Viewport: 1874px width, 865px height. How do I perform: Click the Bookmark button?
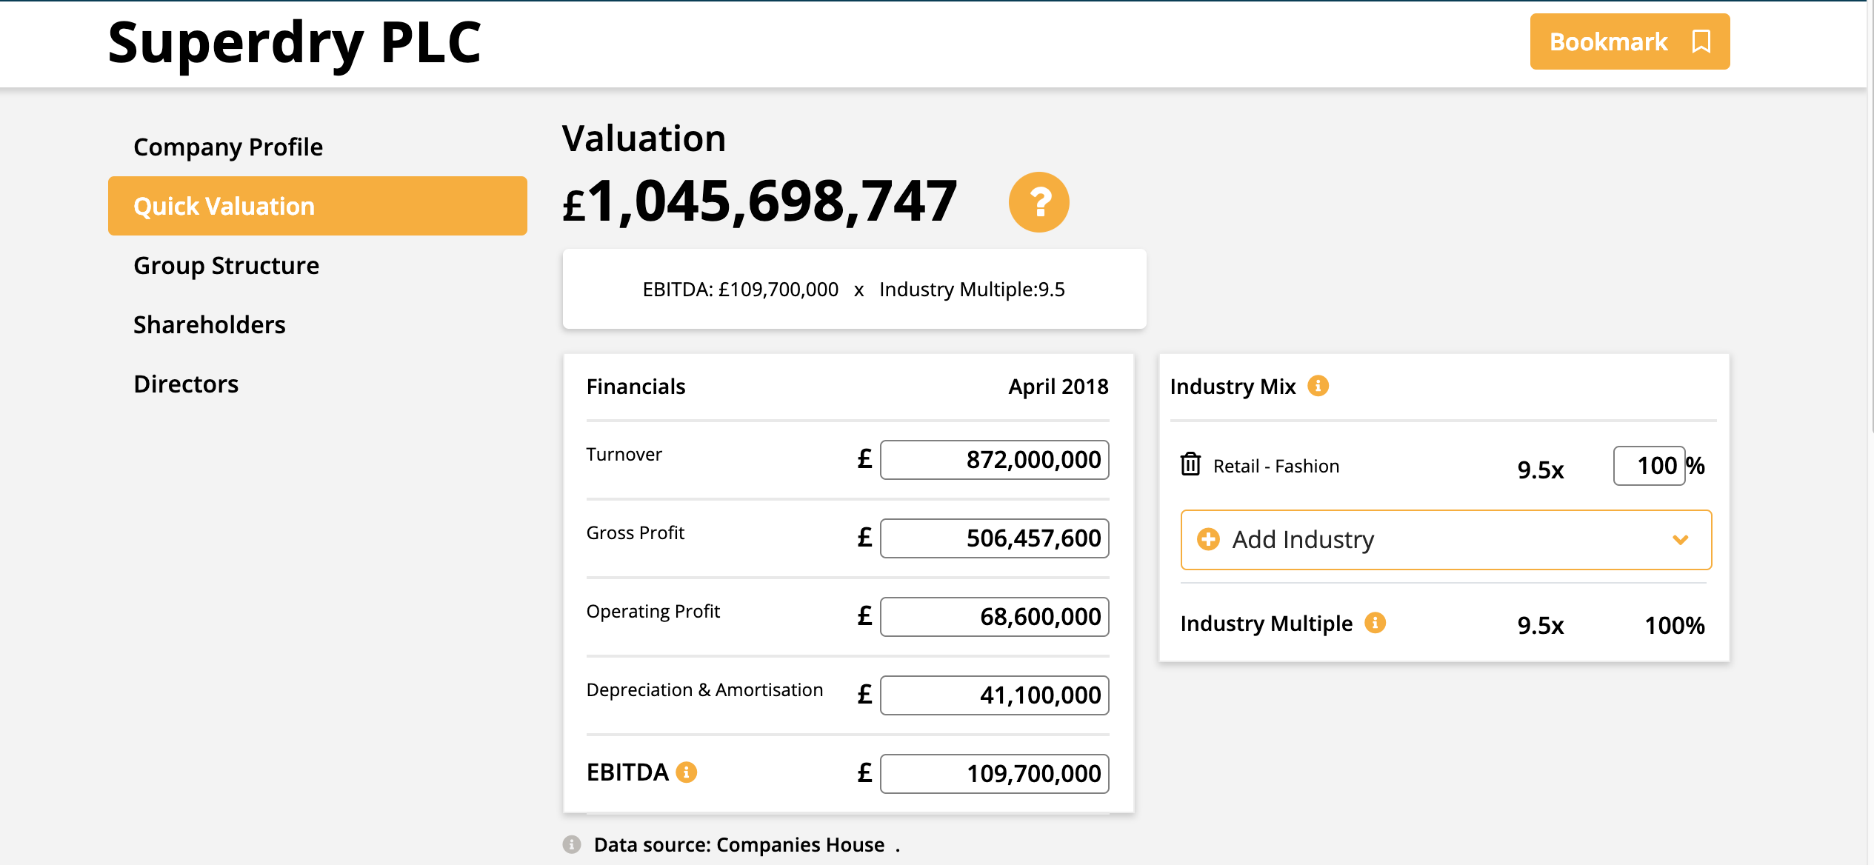[x=1630, y=41]
